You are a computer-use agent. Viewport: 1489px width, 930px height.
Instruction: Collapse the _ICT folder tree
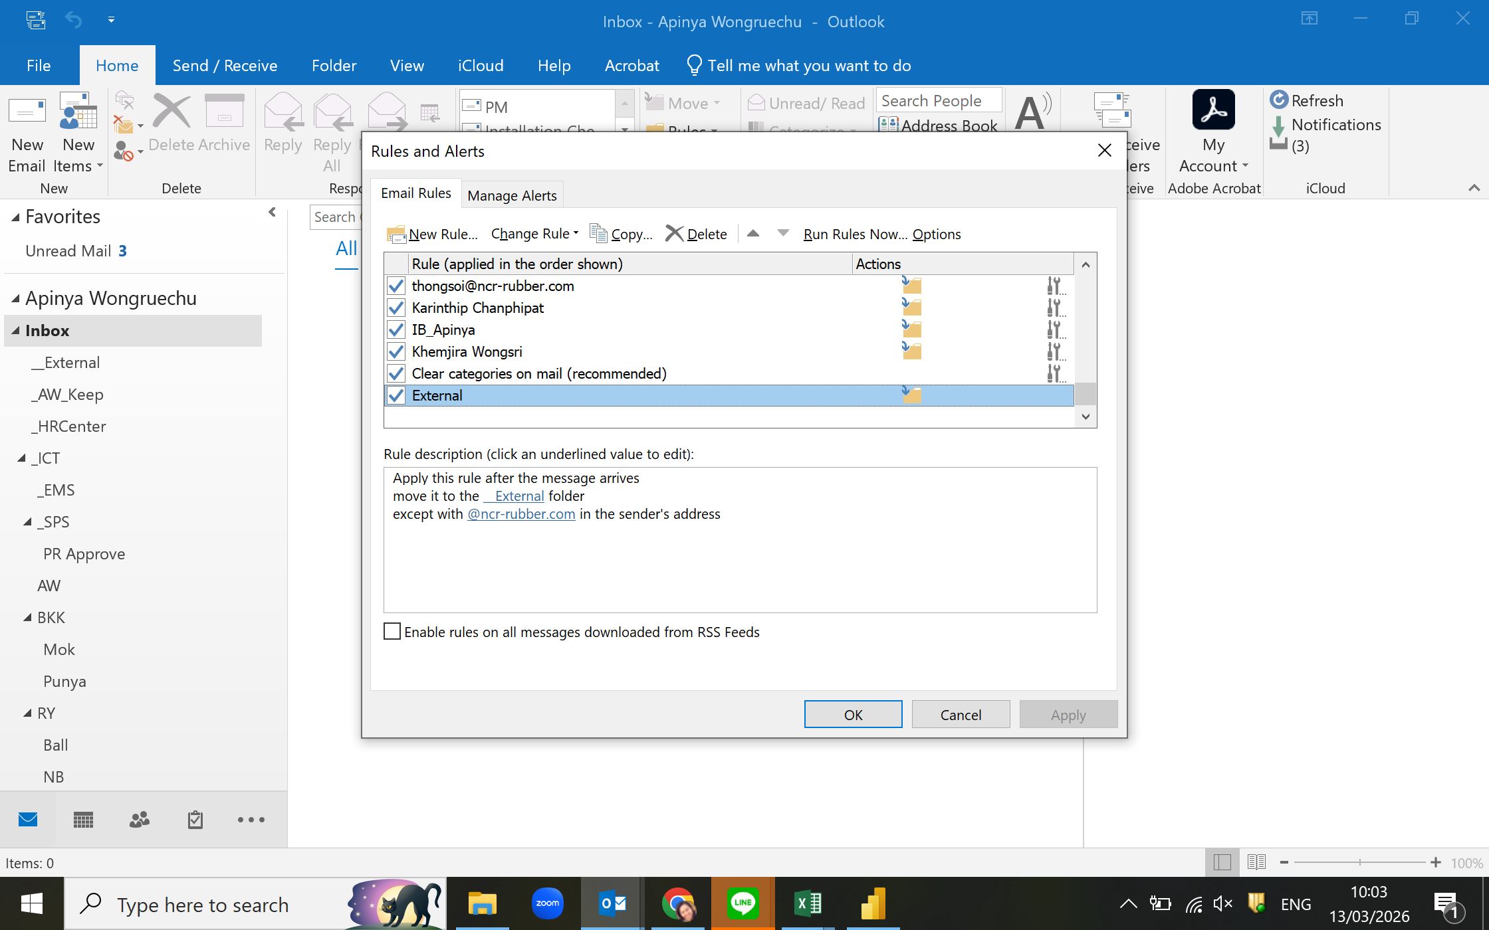21,458
